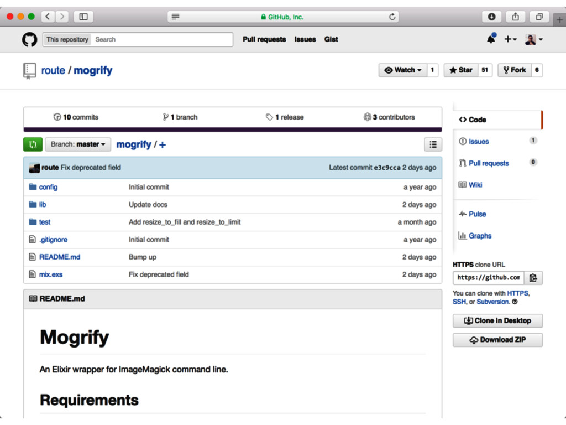
Task: Open the test folder
Action: point(45,222)
